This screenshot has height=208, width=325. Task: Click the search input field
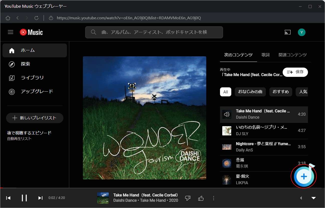(154, 32)
